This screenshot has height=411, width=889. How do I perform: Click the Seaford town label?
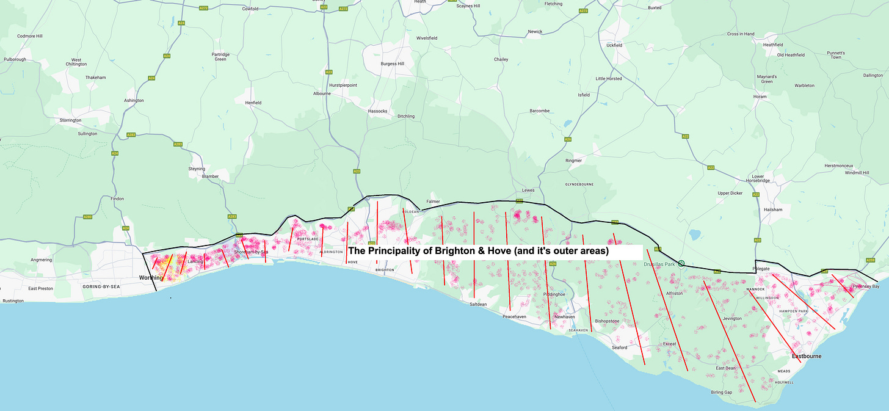point(620,347)
